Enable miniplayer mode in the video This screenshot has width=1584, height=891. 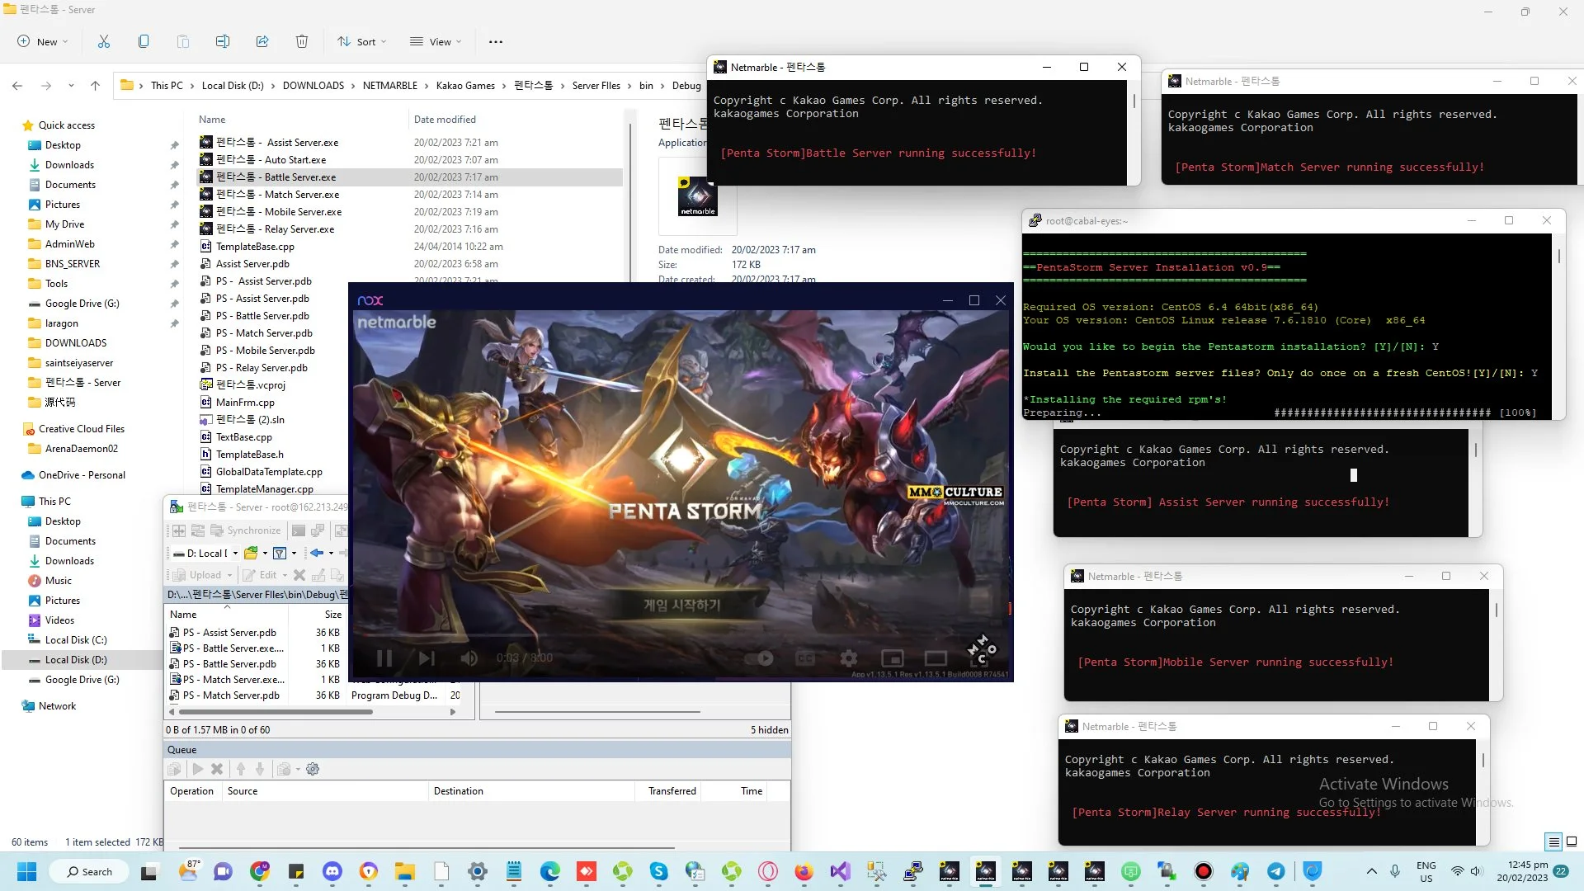(893, 658)
